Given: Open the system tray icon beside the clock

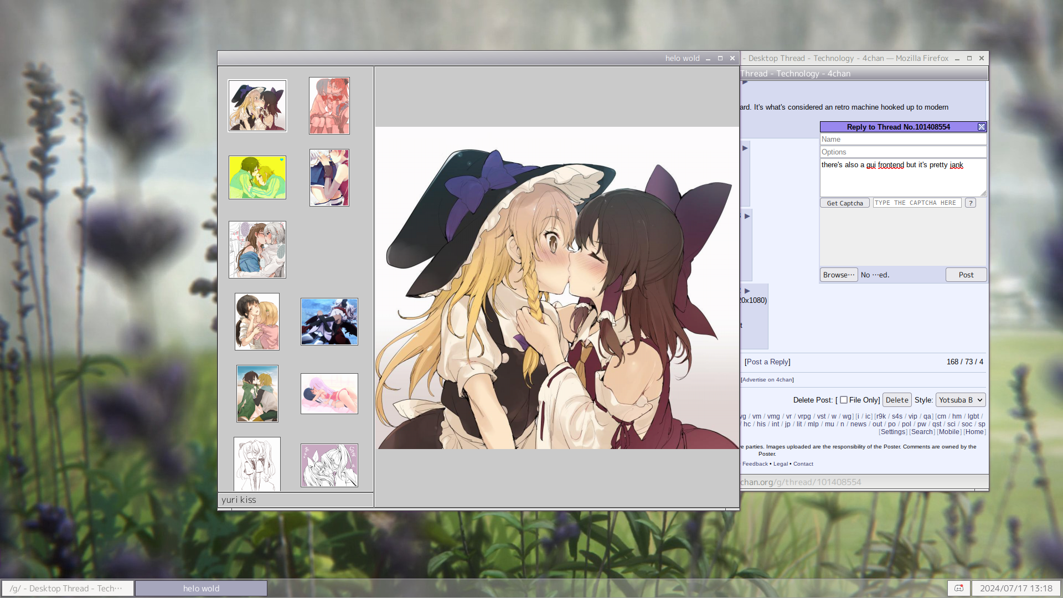Looking at the screenshot, I should pyautogui.click(x=959, y=588).
